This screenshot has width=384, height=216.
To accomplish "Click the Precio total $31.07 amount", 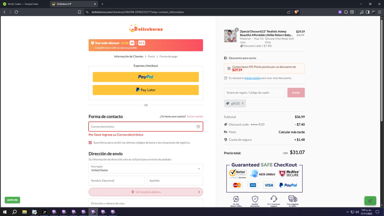I will click(297, 152).
